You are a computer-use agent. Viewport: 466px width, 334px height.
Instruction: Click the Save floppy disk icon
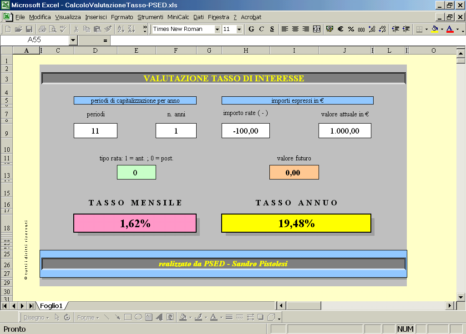click(29, 29)
